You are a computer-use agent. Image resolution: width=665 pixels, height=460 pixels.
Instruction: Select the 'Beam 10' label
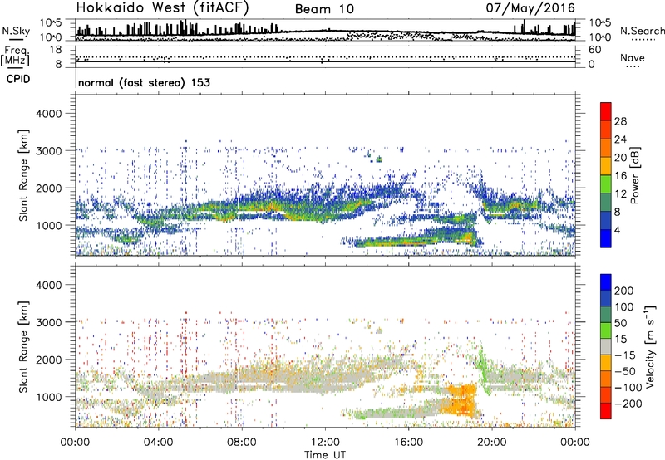[324, 9]
